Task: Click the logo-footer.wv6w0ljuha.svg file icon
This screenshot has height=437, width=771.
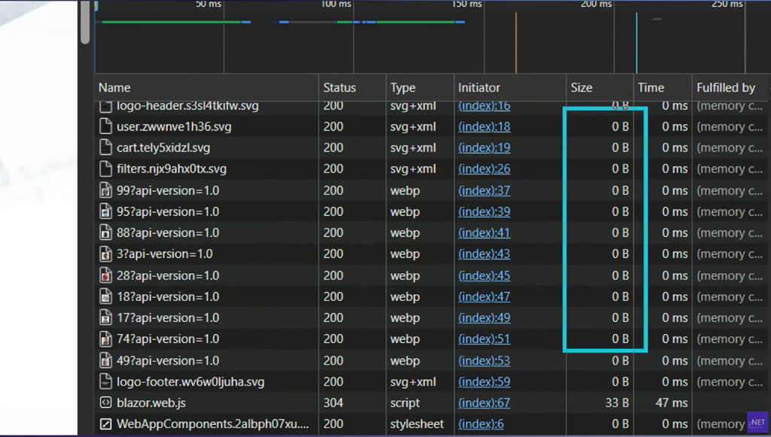Action: point(105,382)
